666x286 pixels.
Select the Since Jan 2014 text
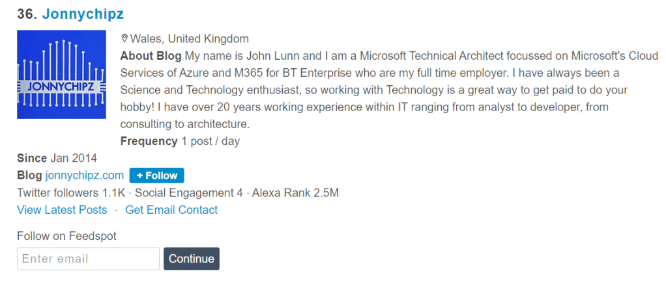pos(57,158)
